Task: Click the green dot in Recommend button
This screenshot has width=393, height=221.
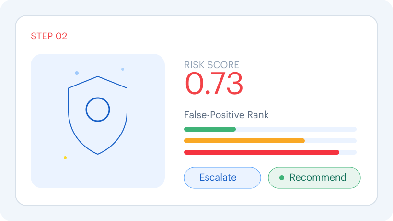Action: click(282, 178)
